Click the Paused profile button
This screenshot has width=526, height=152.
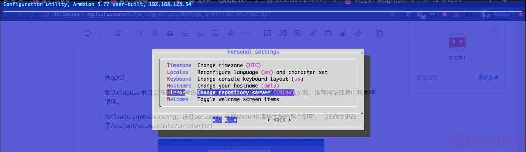coord(497,14)
